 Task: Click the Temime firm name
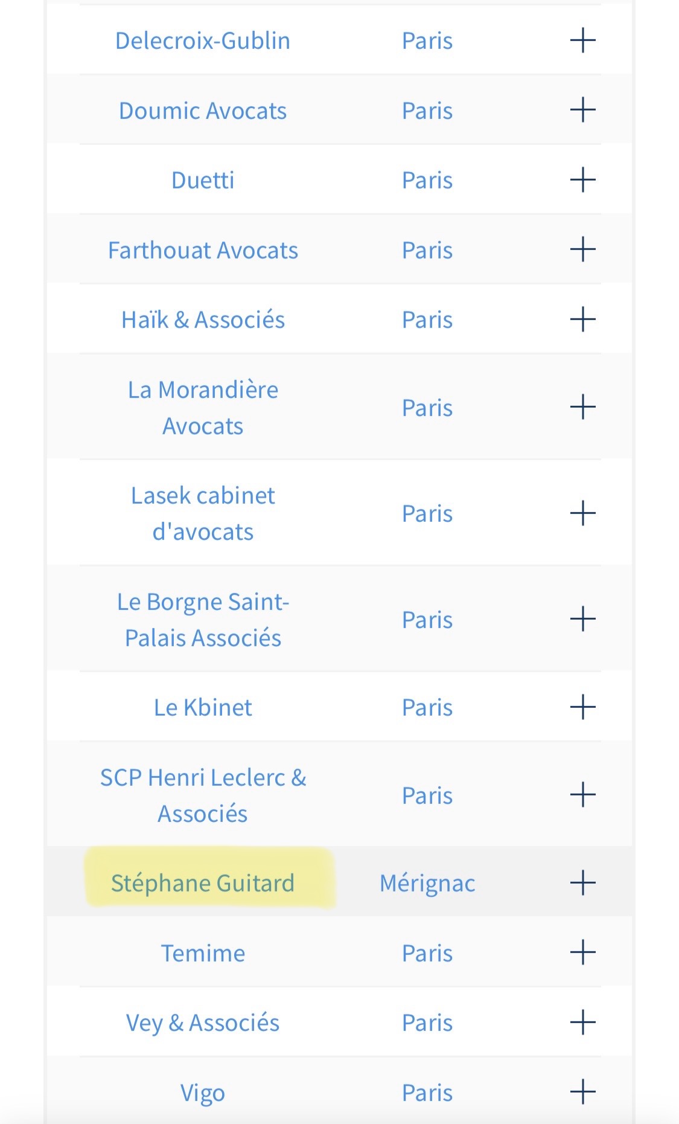click(x=203, y=953)
